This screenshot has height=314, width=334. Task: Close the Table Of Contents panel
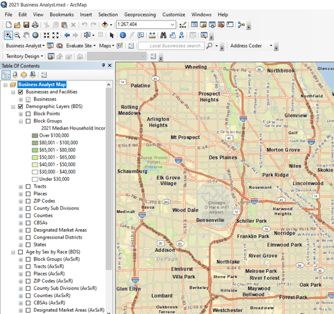[110, 66]
